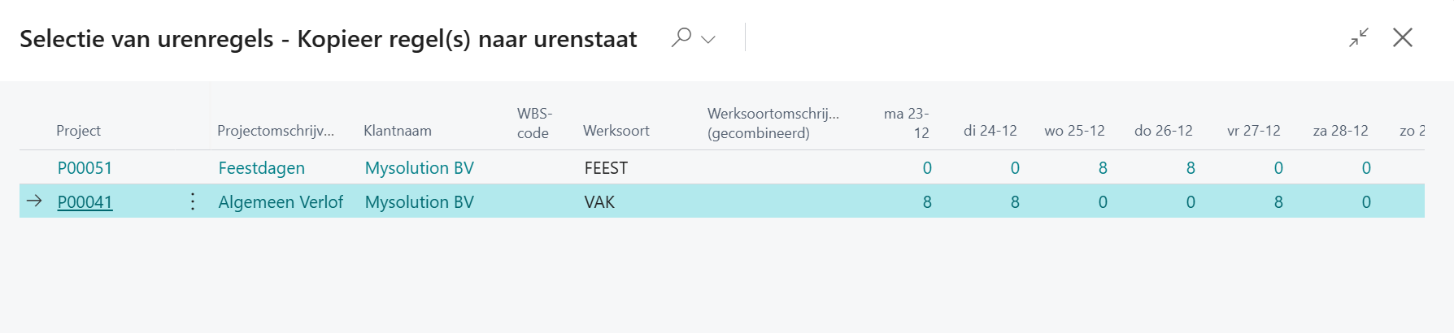Viewport: 1454px width, 333px height.
Task: Click Mysolution BV in the P00051 row
Action: coord(419,168)
